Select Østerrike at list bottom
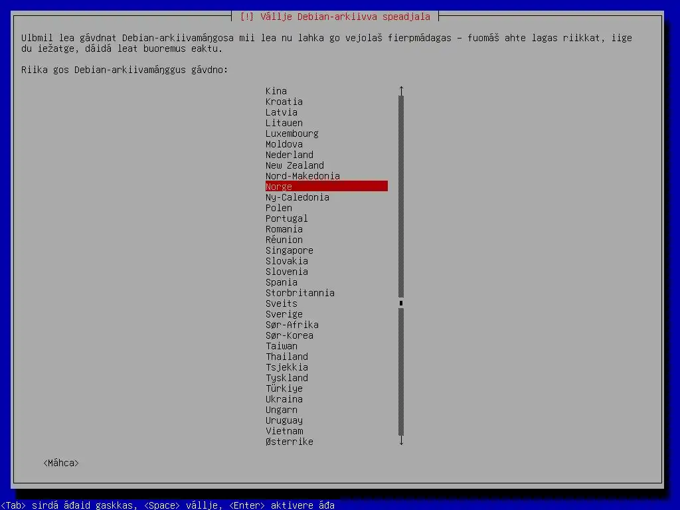Screen dimensions: 680x510 pyautogui.click(x=326, y=442)
